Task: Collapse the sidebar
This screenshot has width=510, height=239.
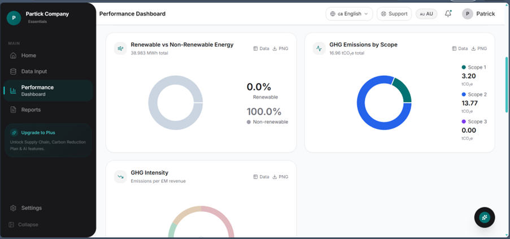Action: coord(23,225)
